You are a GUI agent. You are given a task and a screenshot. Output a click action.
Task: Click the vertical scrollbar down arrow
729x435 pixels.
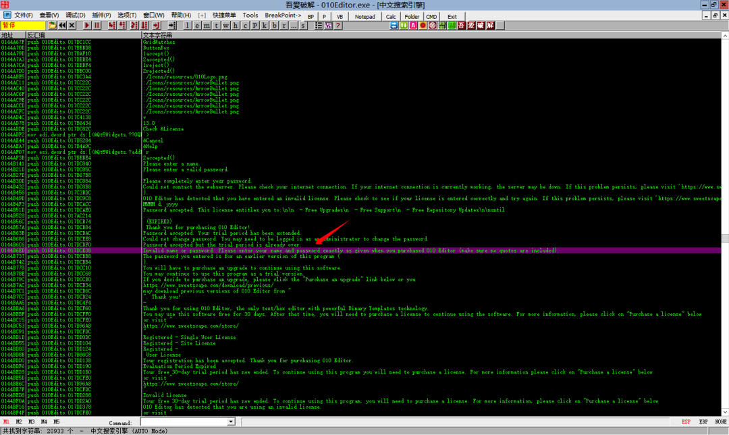(725, 412)
